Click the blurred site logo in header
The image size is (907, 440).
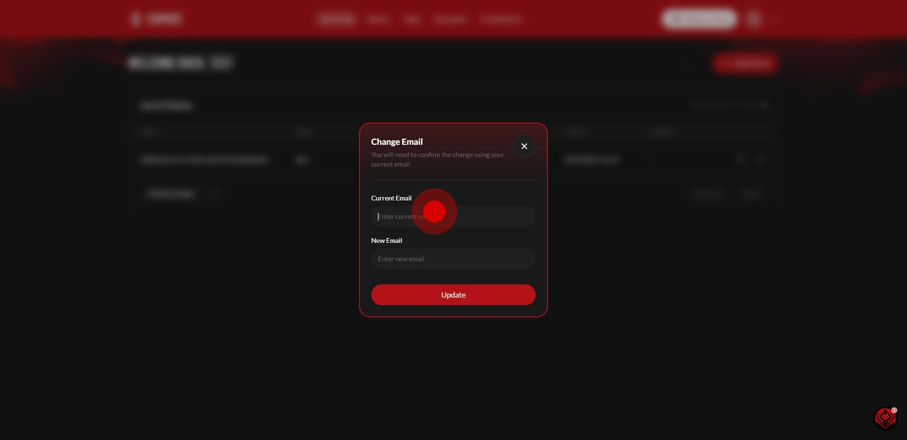point(156,19)
